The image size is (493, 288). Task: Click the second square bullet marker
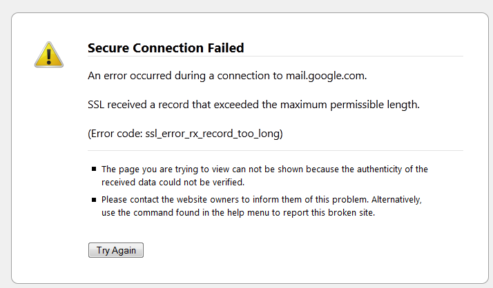[94, 200]
